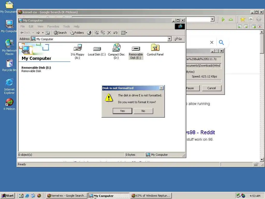Click Show Desktop quick launch icon
Viewport: 265px width, 199px height.
[21, 196]
